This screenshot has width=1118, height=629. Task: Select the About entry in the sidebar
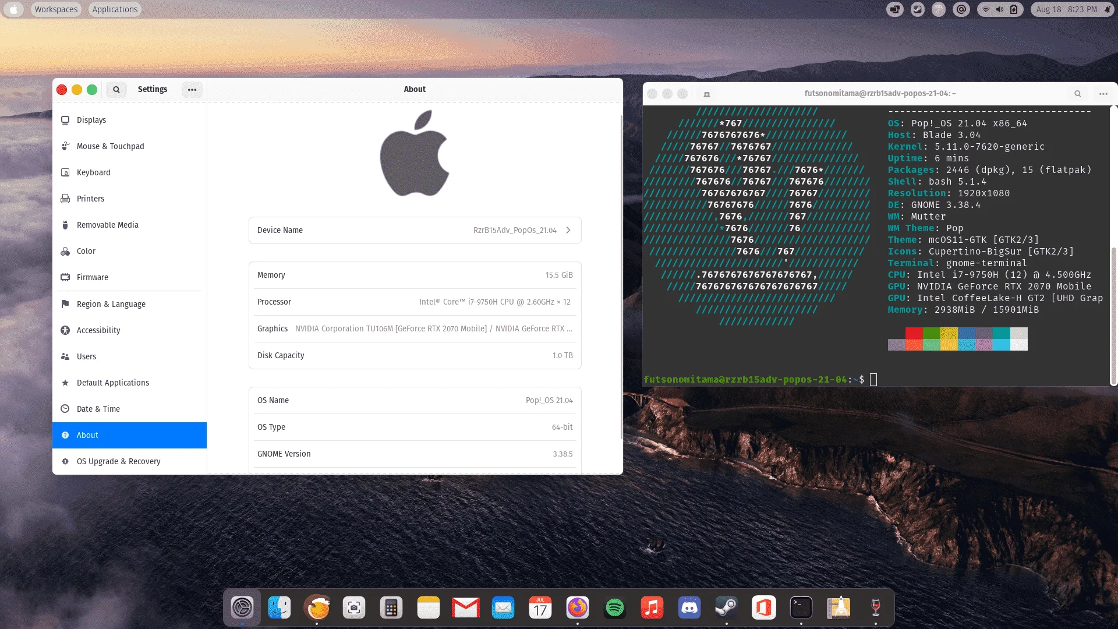point(129,435)
